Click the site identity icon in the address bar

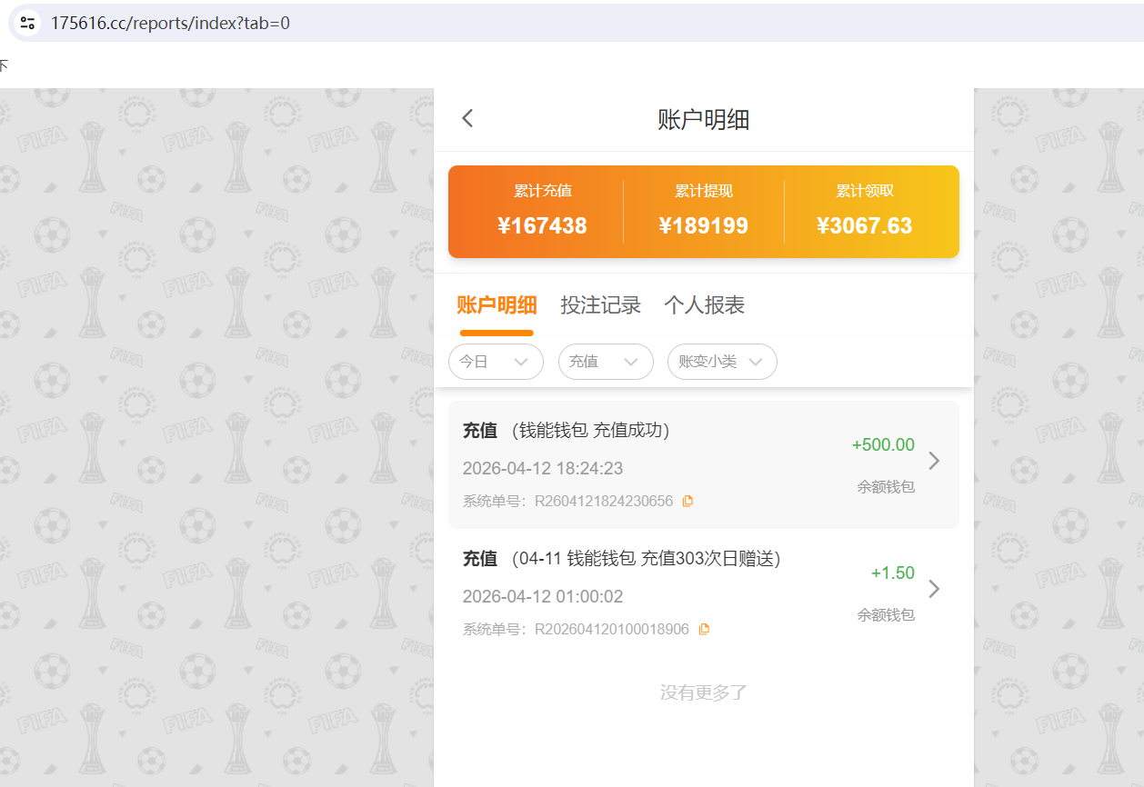click(x=27, y=23)
